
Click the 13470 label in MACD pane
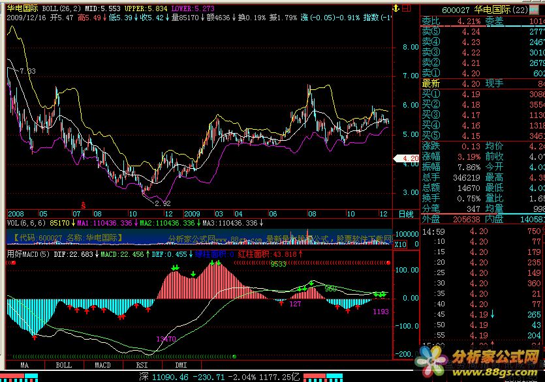click(166, 339)
